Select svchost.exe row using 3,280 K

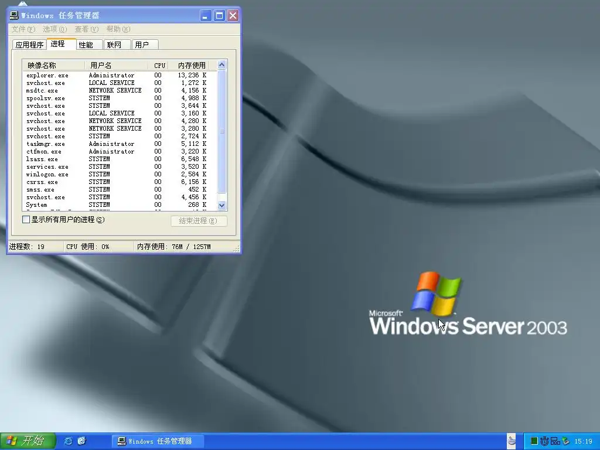pyautogui.click(x=120, y=128)
